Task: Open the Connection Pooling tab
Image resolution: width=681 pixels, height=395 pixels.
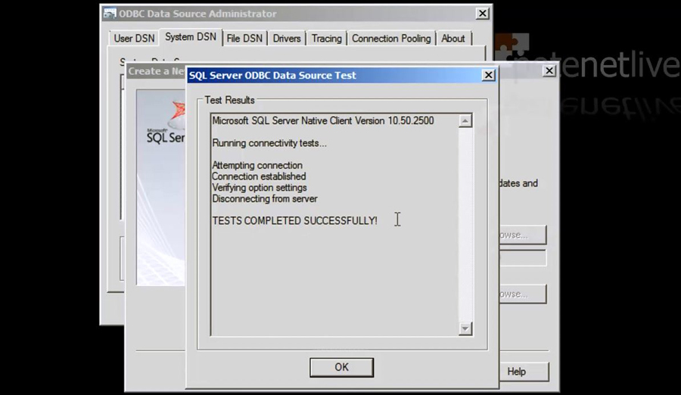Action: [391, 39]
